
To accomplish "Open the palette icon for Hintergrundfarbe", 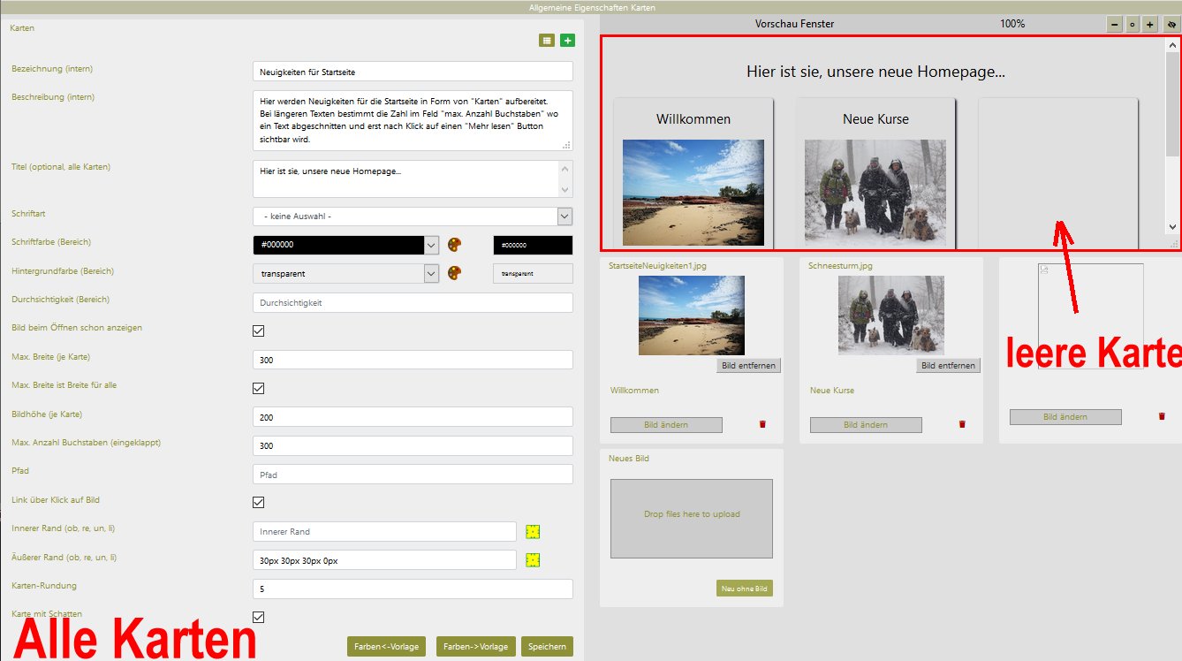I will click(455, 274).
